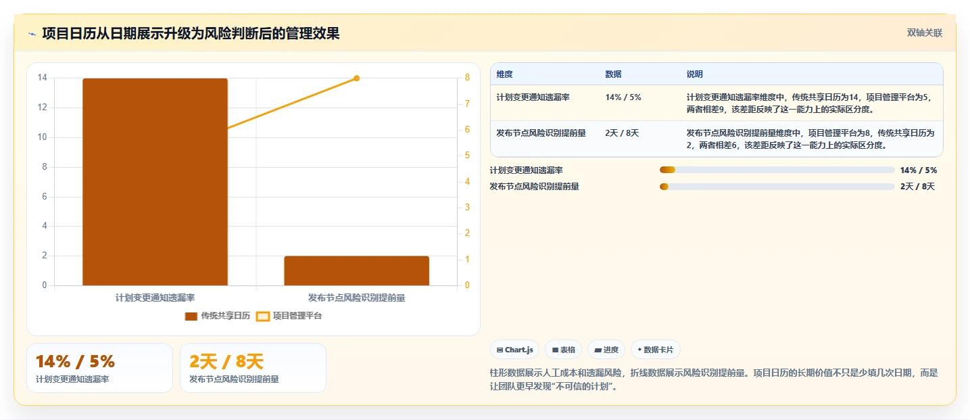This screenshot has height=420, width=970.
Task: Toggle the 项目管理平台 legend swatch
Action: [x=263, y=316]
